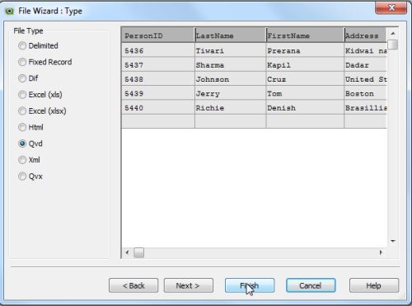Select cell with PersonID 5438
The width and height of the screenshot is (412, 306).
[x=158, y=79]
